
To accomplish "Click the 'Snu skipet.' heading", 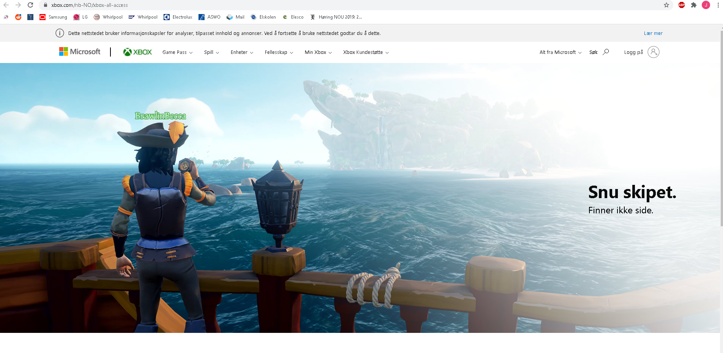I will click(632, 192).
